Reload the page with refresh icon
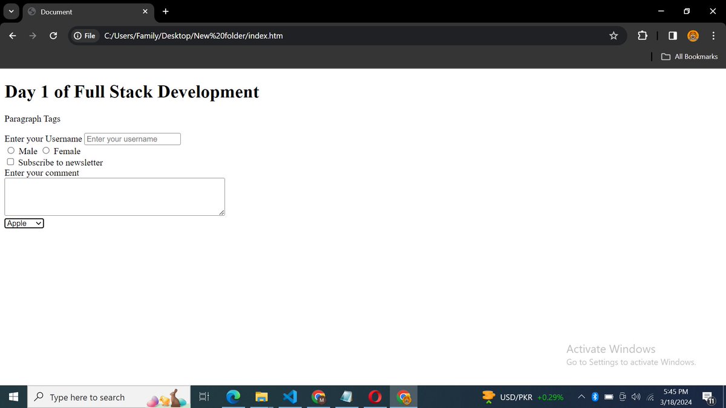 53,36
